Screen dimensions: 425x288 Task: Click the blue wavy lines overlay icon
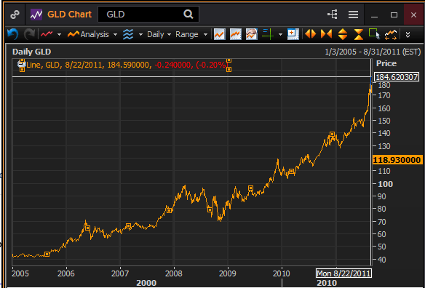point(128,34)
